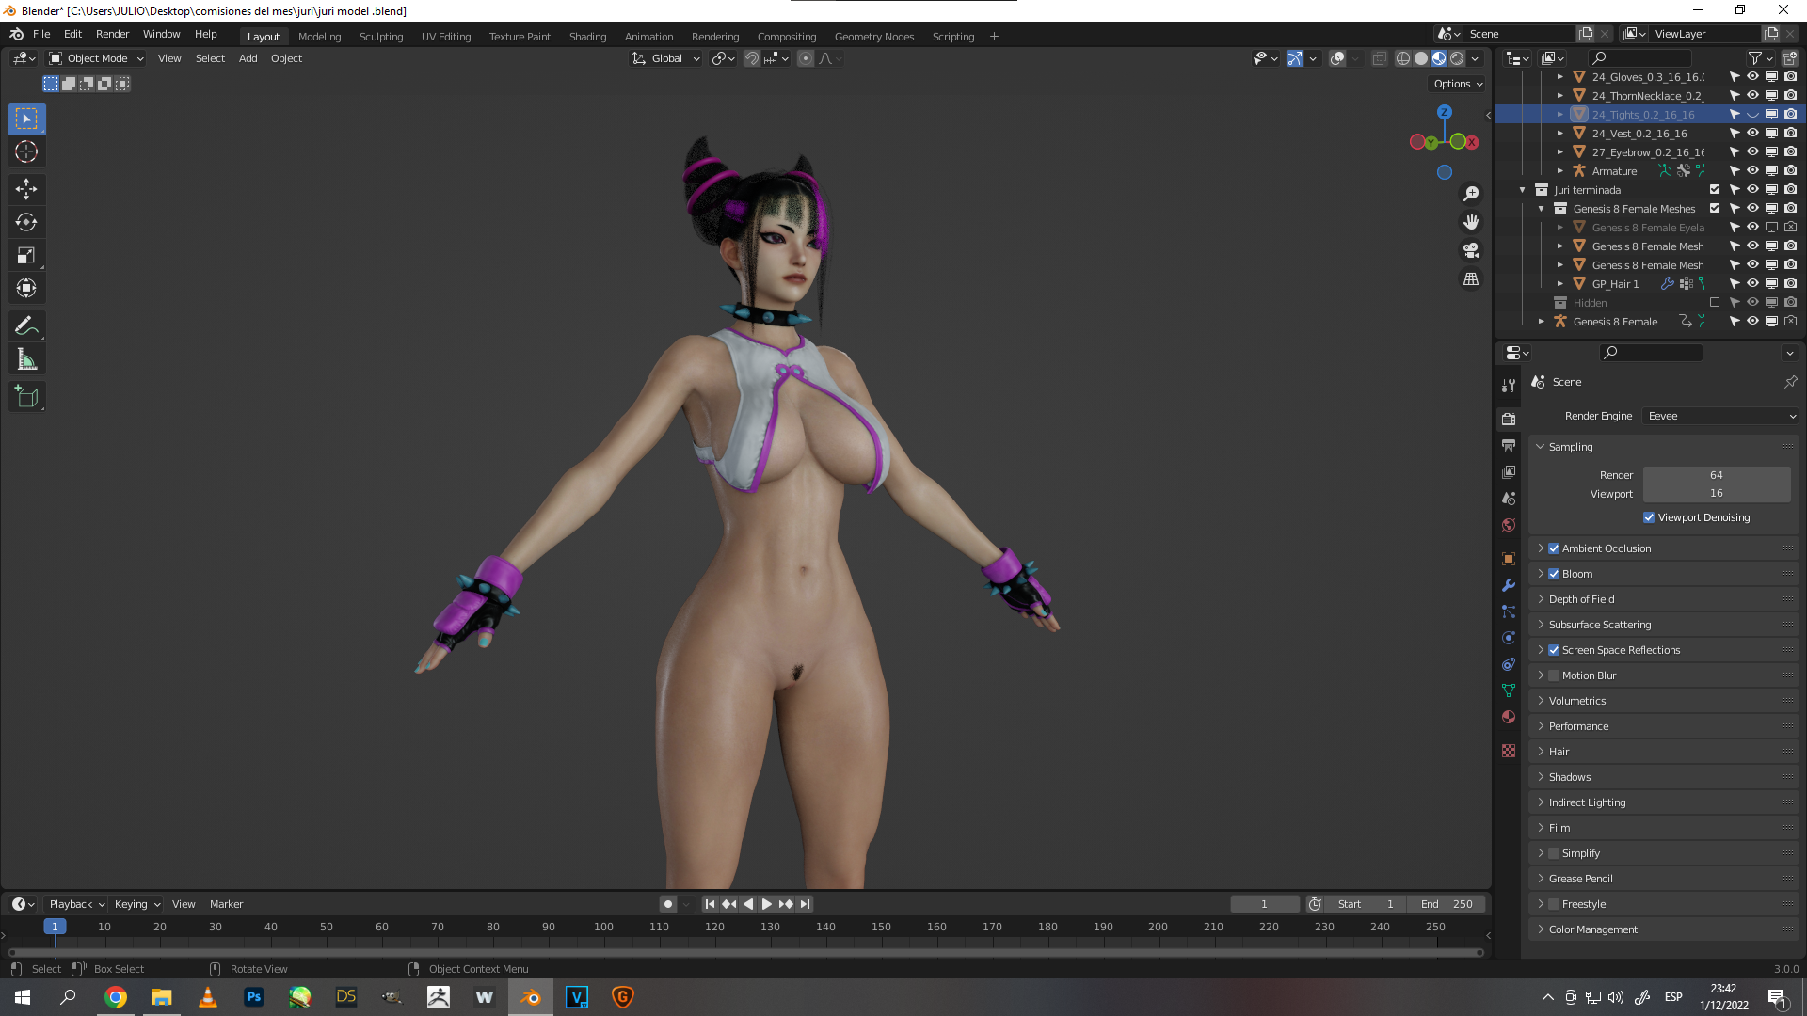Open the World properties tab icon
The image size is (1807, 1016).
pos(1509,525)
